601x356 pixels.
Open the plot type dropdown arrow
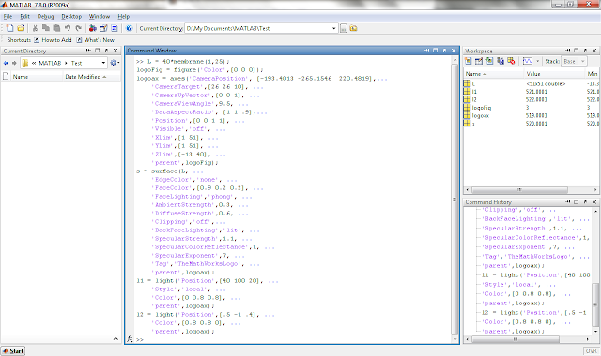pos(537,61)
